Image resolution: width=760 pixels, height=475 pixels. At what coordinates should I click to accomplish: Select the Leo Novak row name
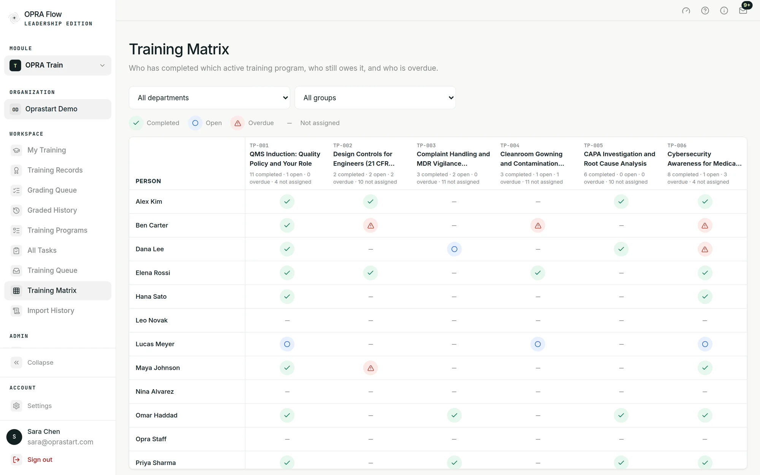tap(152, 320)
